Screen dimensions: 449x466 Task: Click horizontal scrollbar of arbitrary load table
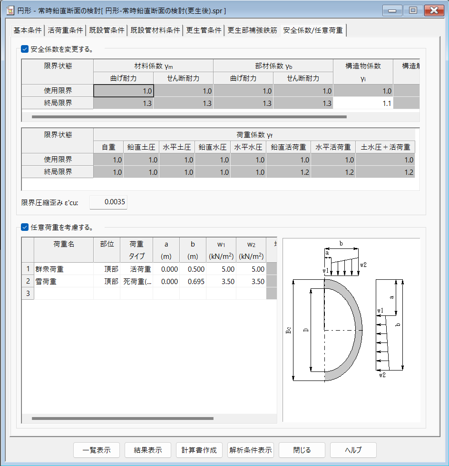click(x=123, y=418)
